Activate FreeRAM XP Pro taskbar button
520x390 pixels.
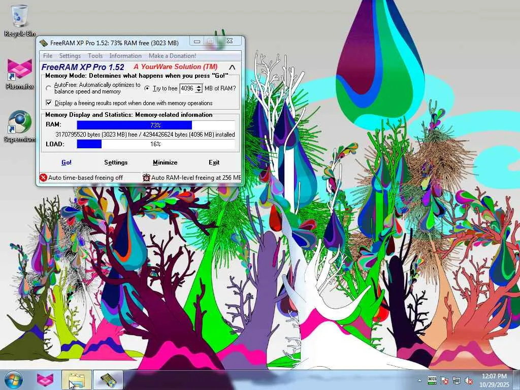108,380
